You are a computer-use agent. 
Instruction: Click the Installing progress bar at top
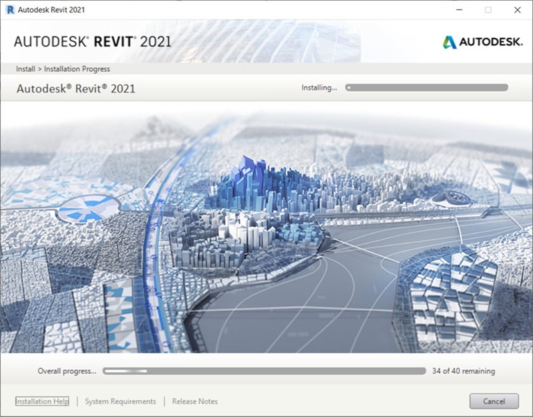(x=426, y=87)
